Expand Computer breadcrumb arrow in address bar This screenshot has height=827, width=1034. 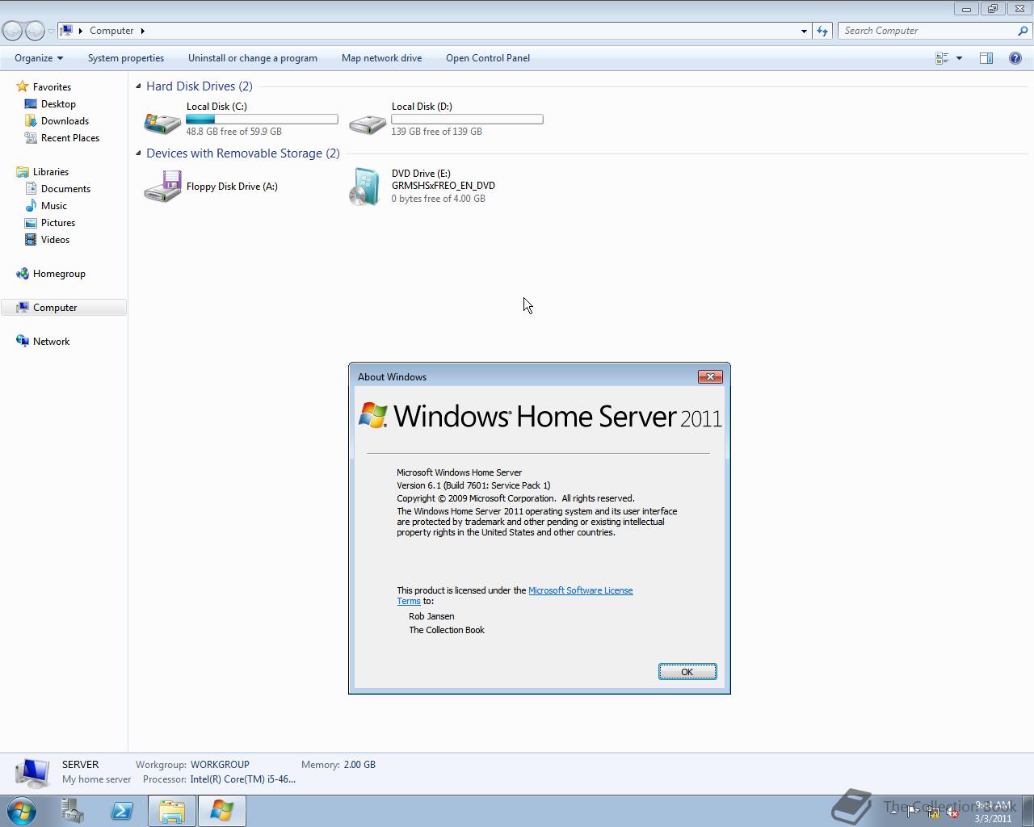click(142, 31)
